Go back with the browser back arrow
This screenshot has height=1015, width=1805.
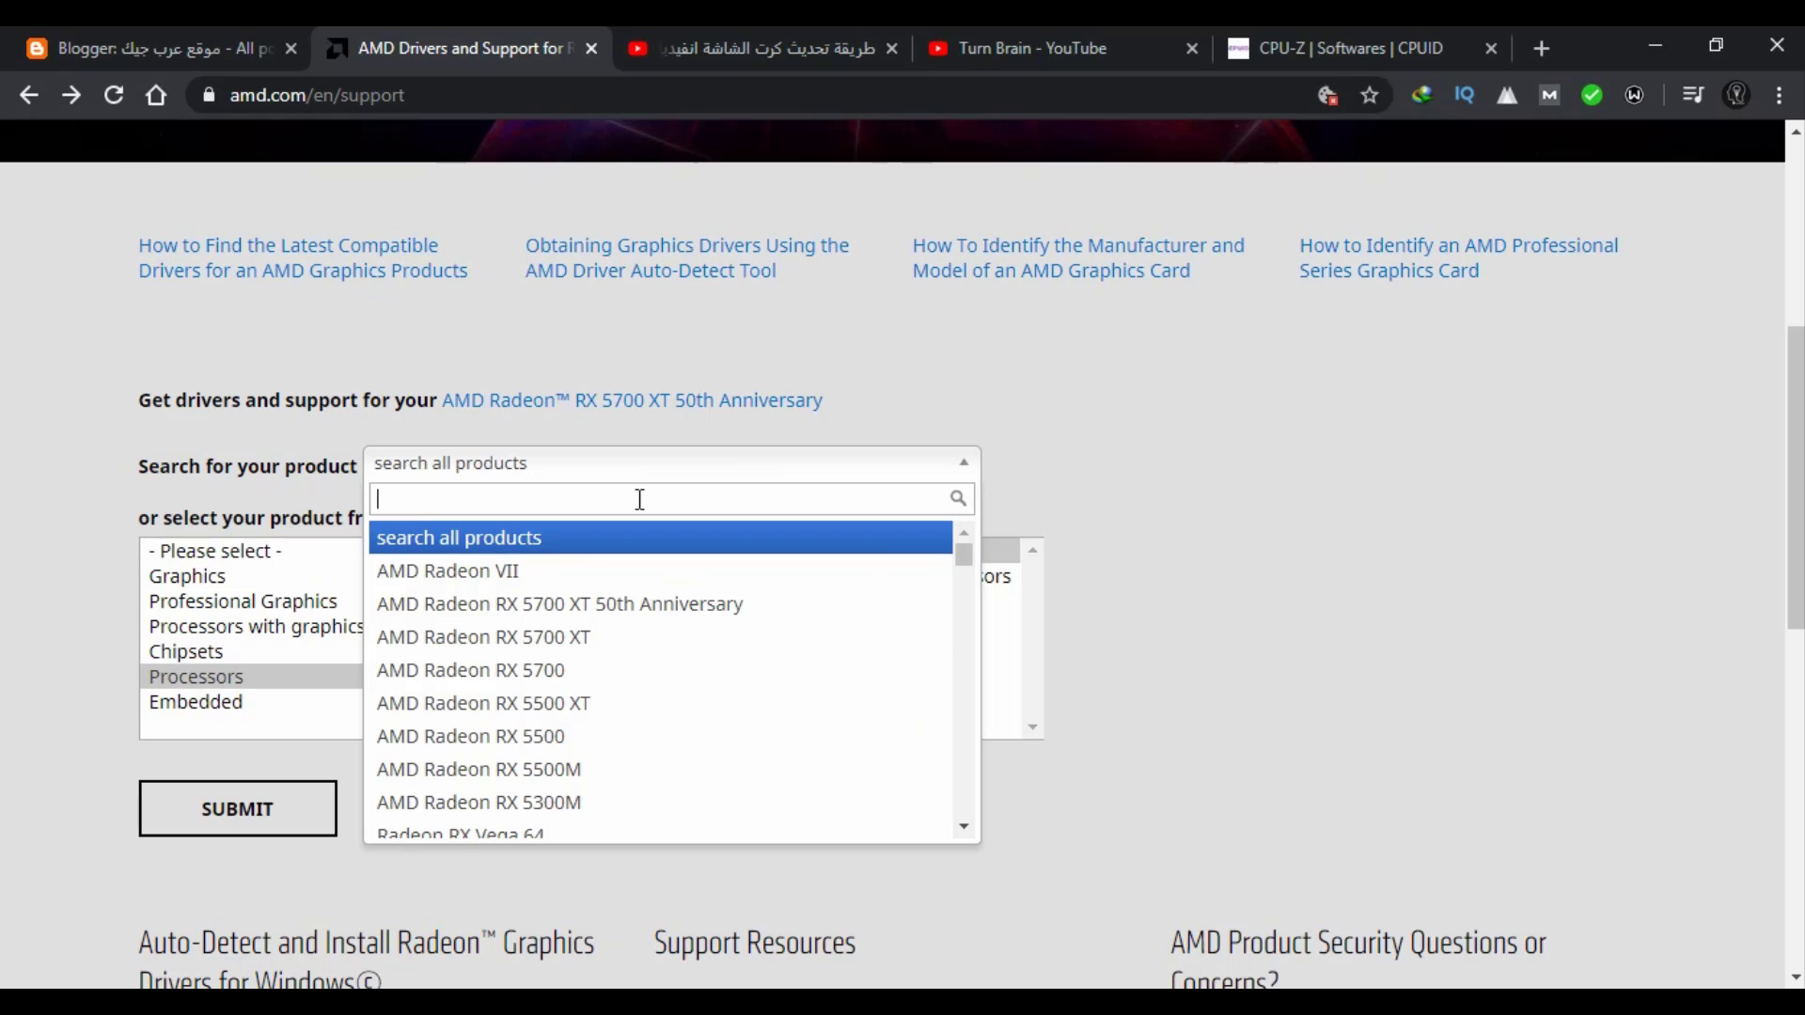[x=29, y=95]
